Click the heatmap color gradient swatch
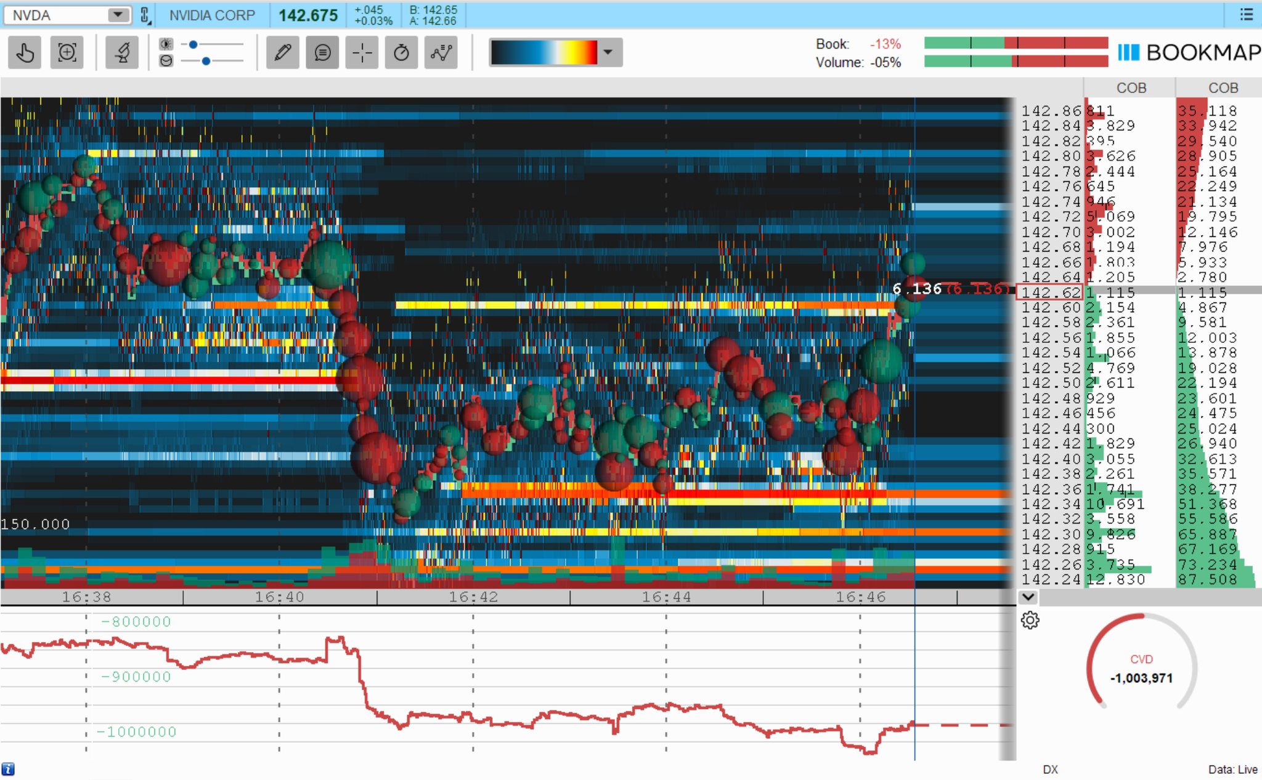Screen dimensions: 1262x780 pos(544,52)
